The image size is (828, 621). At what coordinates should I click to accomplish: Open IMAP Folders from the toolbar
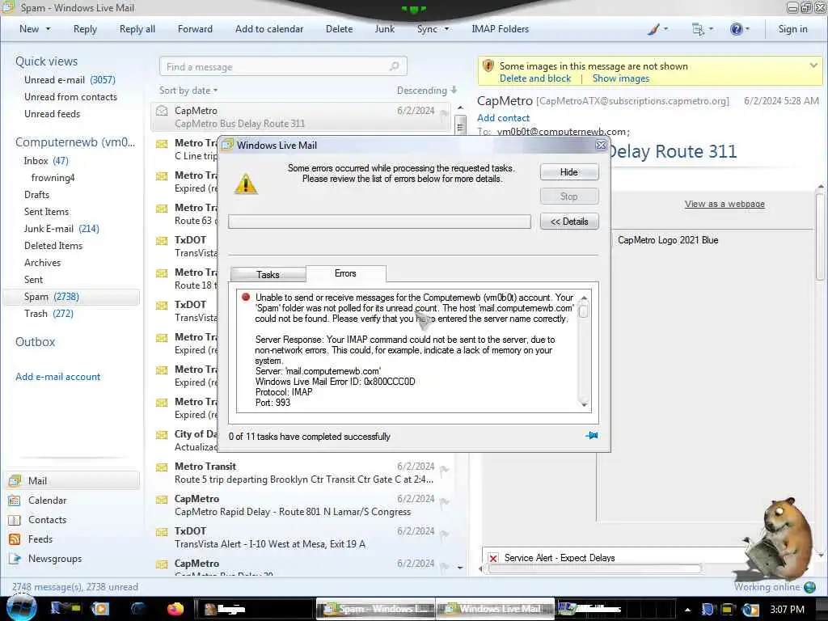500,29
